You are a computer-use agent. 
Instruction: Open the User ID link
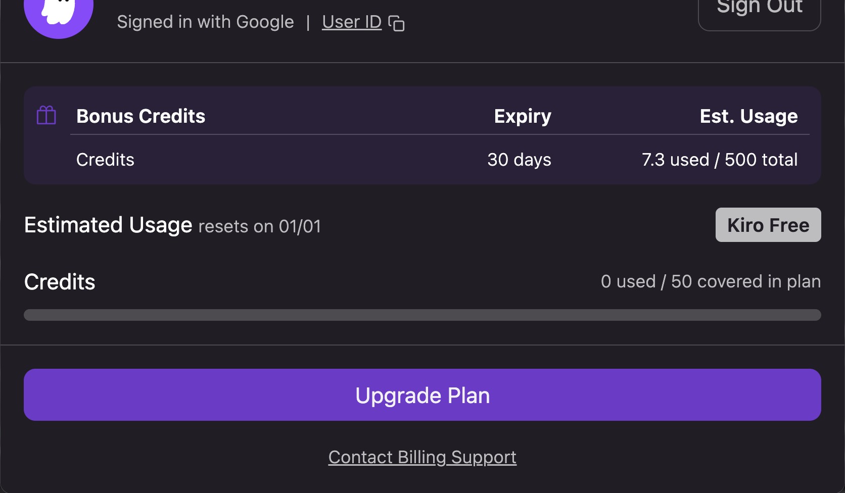[351, 22]
